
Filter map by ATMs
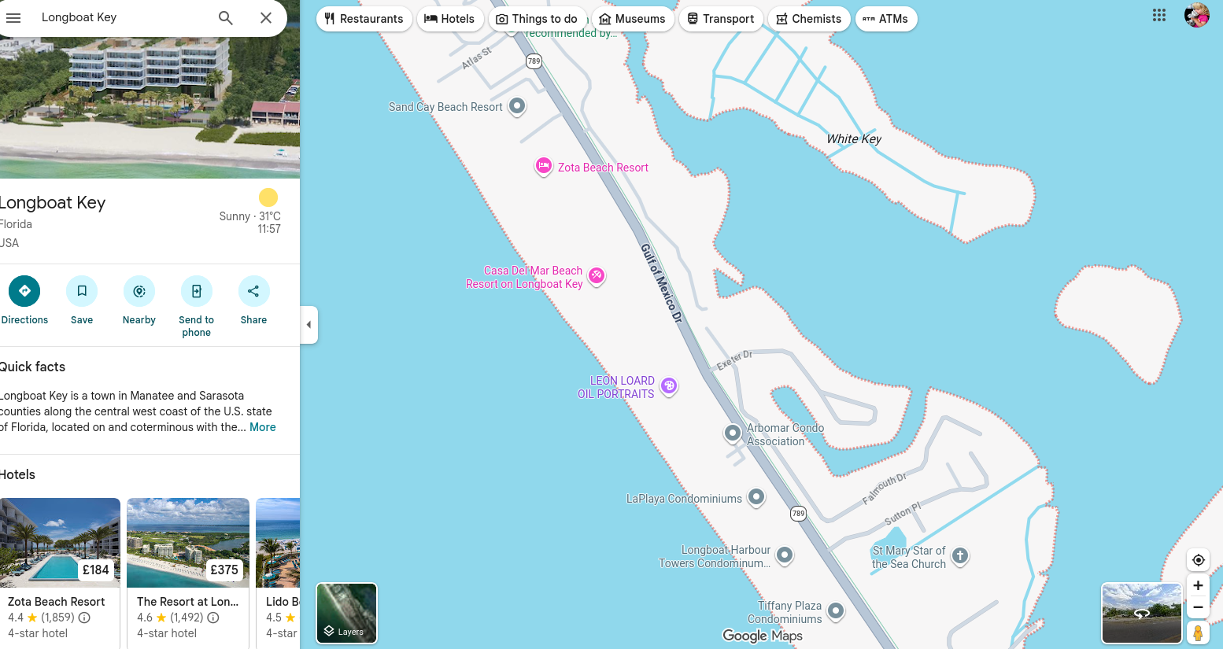(886, 19)
